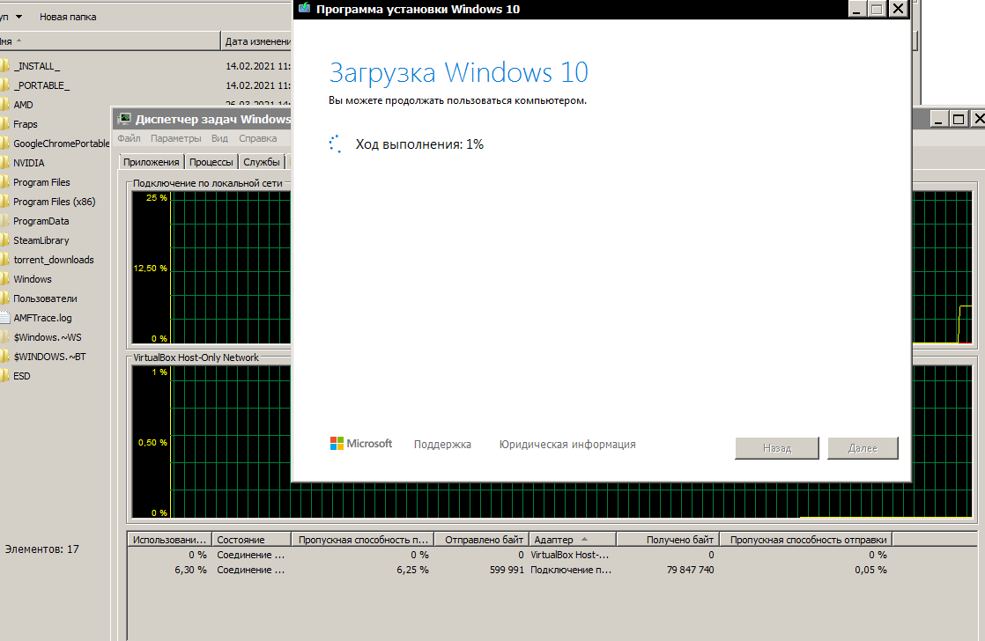Select the Пользователи folder icon

coord(4,298)
